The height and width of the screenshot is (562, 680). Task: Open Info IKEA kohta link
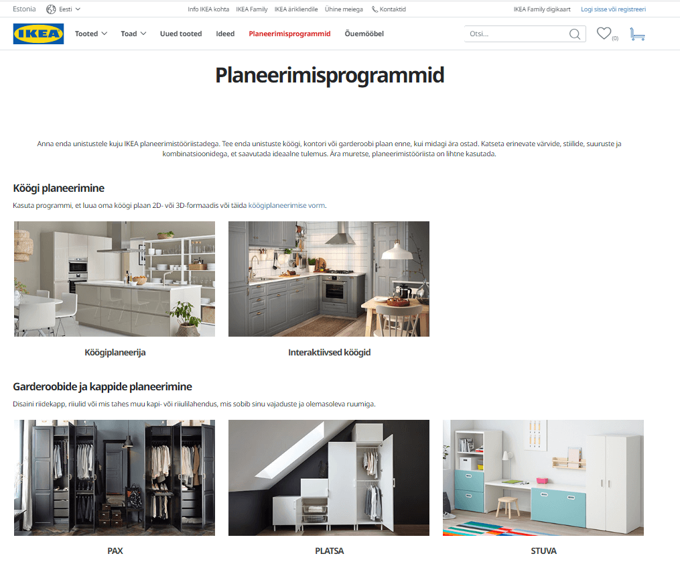coord(208,9)
